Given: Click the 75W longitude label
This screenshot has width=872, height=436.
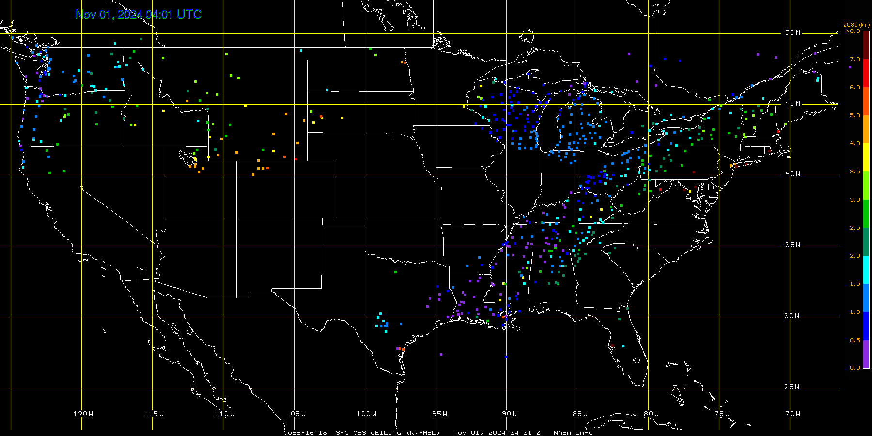Looking at the screenshot, I should 722,414.
